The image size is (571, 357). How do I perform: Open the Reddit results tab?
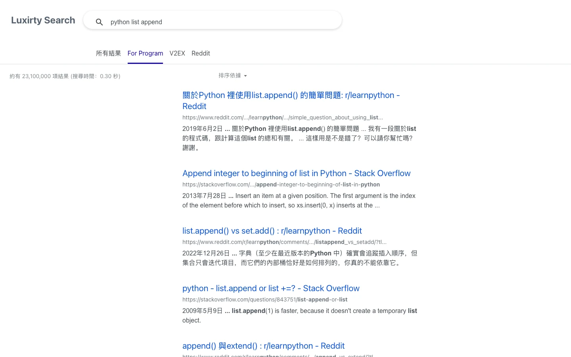click(x=201, y=53)
